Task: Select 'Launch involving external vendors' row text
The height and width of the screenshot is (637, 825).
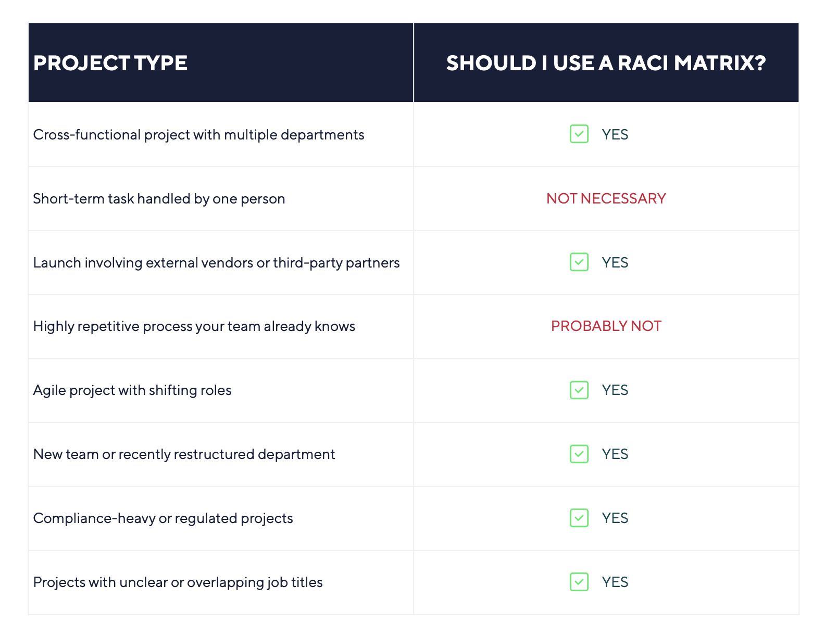Action: tap(216, 263)
